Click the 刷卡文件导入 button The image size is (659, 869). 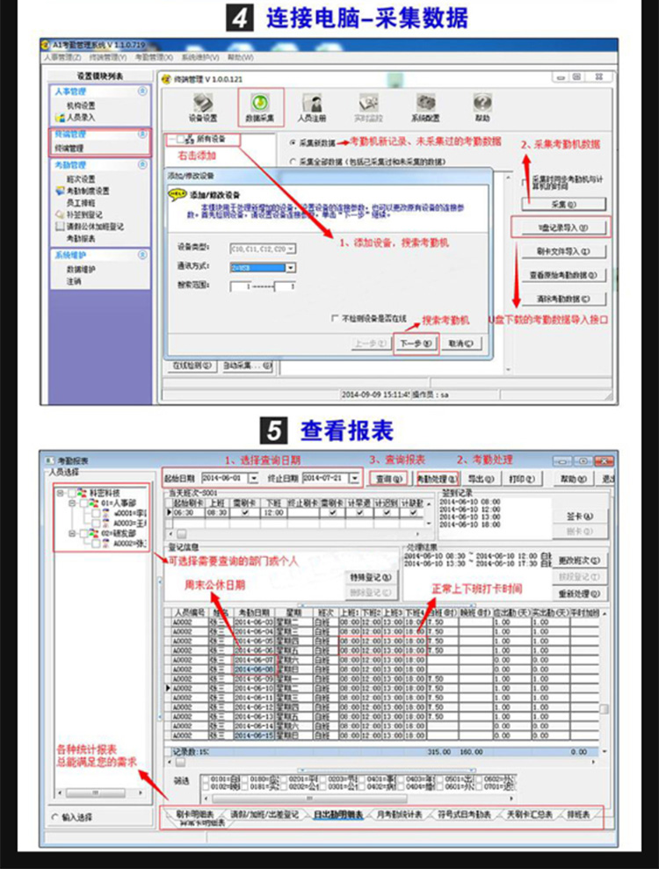564,251
